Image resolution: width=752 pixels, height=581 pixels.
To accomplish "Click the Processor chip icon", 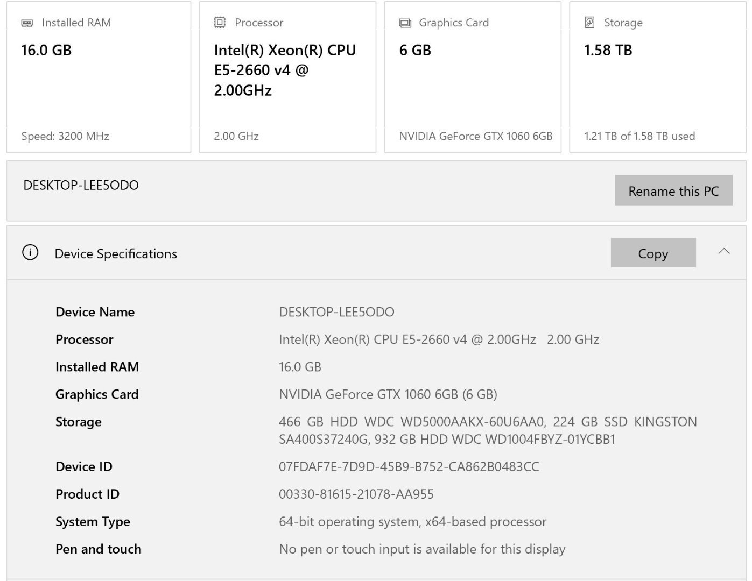I will [220, 23].
